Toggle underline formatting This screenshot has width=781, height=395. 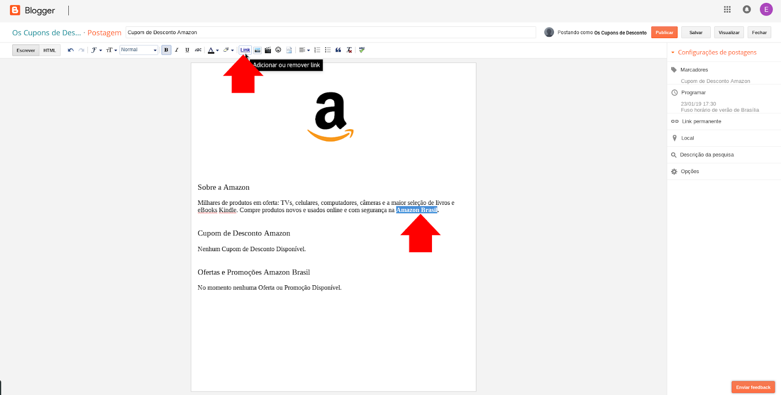coord(187,50)
